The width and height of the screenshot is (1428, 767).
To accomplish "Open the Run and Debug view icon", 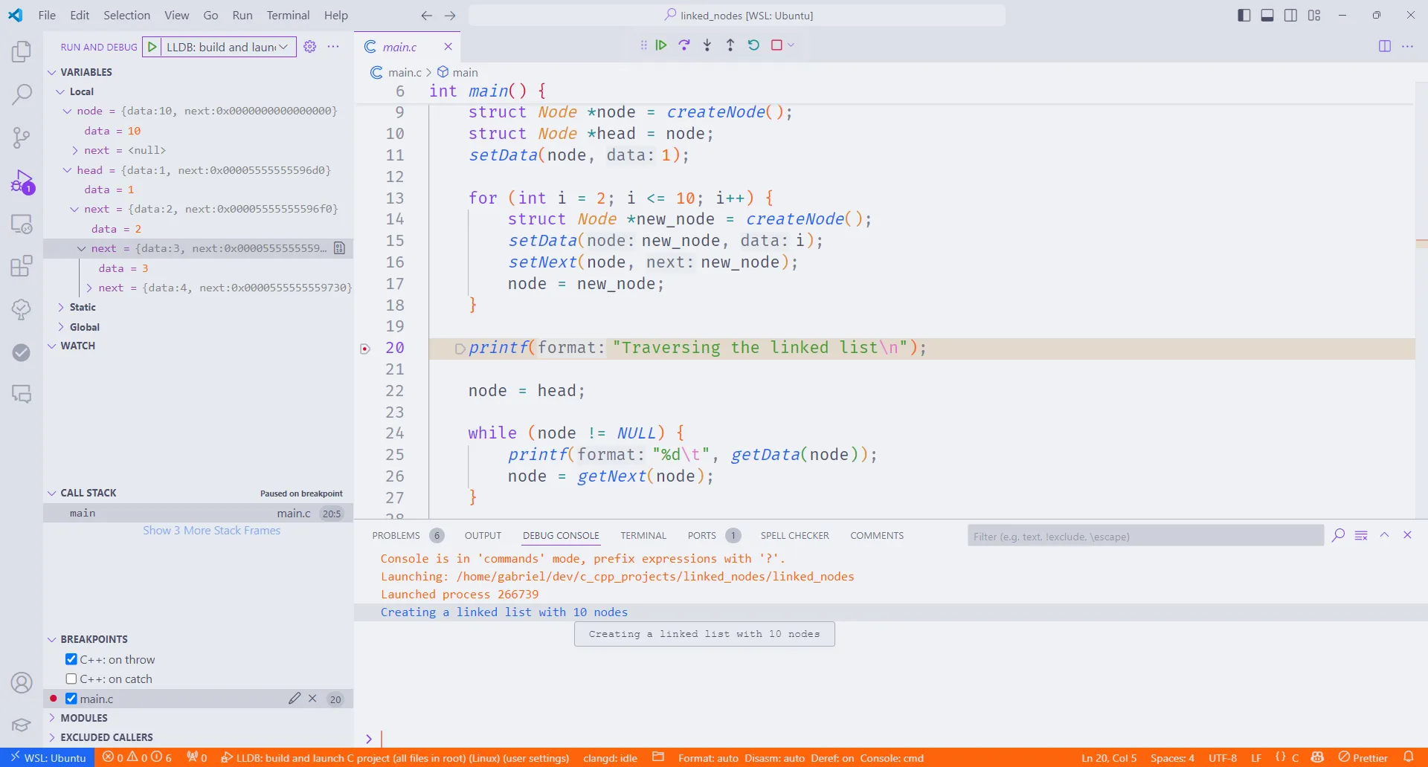I will [22, 181].
